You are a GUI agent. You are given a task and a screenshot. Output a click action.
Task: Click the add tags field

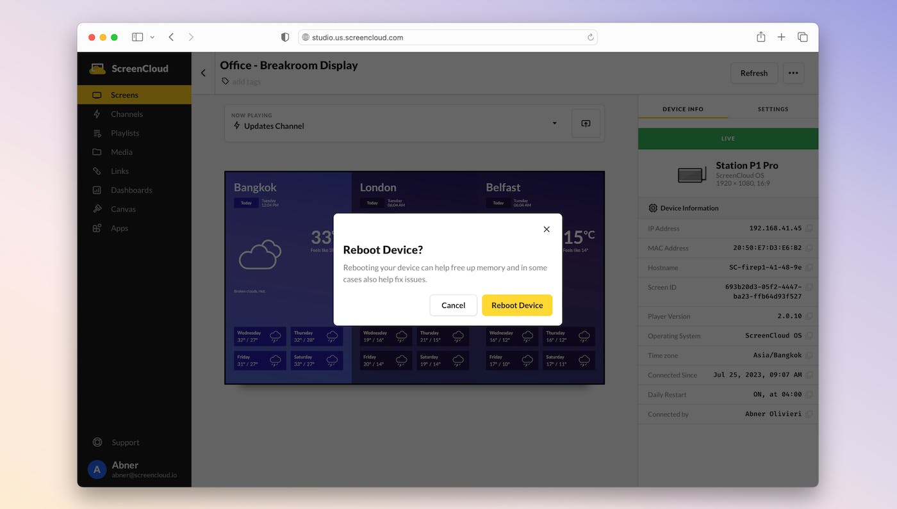(x=247, y=81)
